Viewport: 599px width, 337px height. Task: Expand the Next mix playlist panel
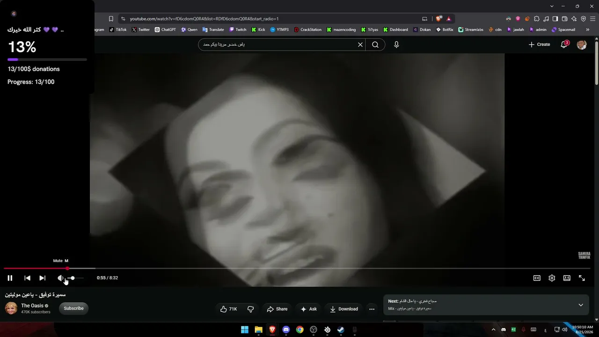581,305
